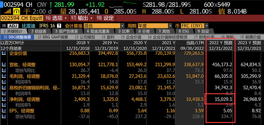The width and height of the screenshot is (264, 125).
Task: Expand the 周期 年度 dropdown arrow
Action: click(x=170, y=26)
